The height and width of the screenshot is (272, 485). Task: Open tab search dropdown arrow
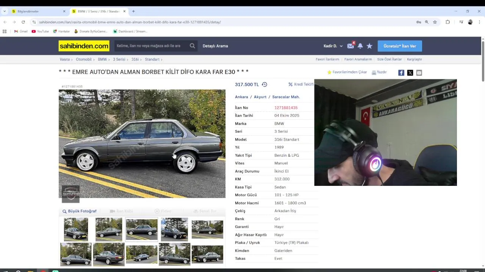pos(5,11)
